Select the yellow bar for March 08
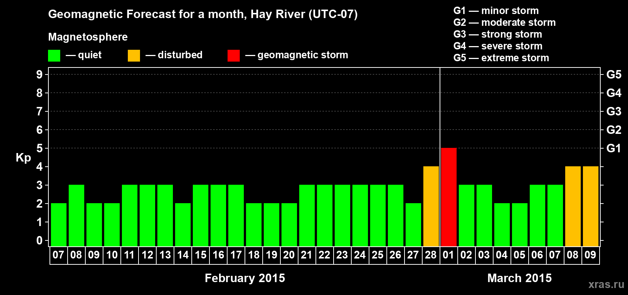 (x=573, y=206)
